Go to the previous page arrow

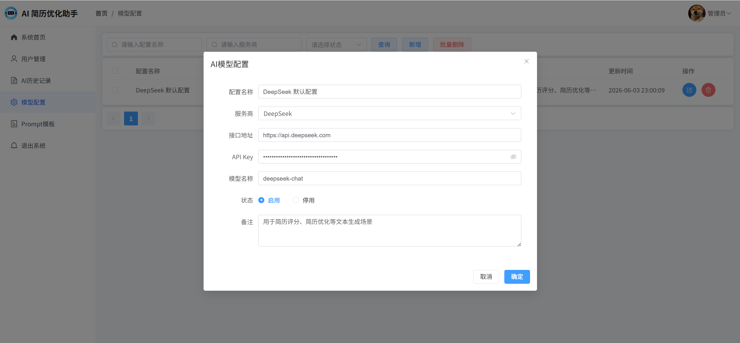pos(114,118)
